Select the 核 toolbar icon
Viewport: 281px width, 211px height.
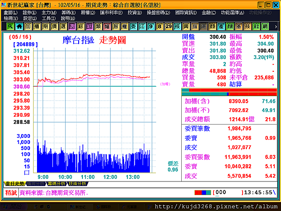point(177,27)
